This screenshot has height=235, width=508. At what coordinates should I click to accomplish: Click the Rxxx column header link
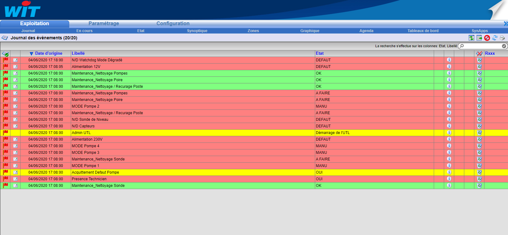point(490,53)
